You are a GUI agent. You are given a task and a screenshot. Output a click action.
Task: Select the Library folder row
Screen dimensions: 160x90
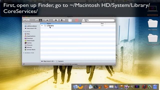coord(78,25)
